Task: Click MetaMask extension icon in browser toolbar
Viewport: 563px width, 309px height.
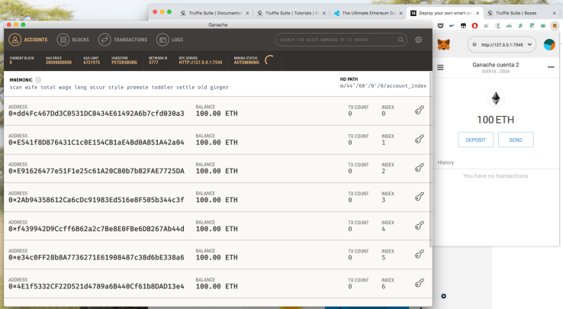Action: [x=555, y=26]
